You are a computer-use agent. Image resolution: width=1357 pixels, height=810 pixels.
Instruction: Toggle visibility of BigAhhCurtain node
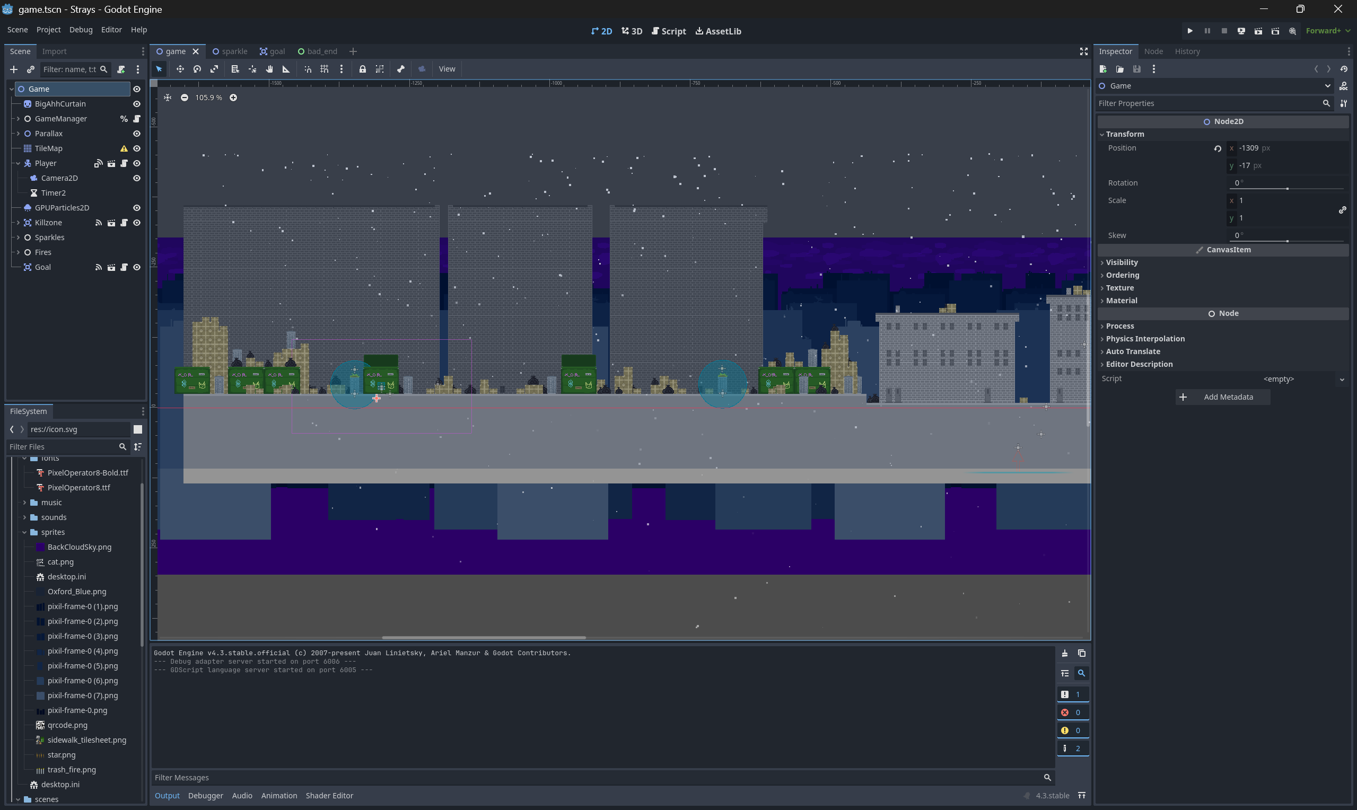[137, 104]
